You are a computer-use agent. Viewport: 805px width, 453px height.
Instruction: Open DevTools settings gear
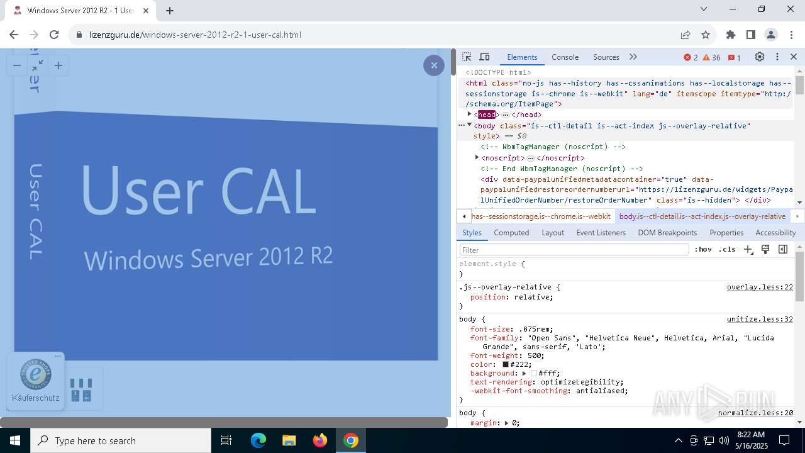pos(760,57)
